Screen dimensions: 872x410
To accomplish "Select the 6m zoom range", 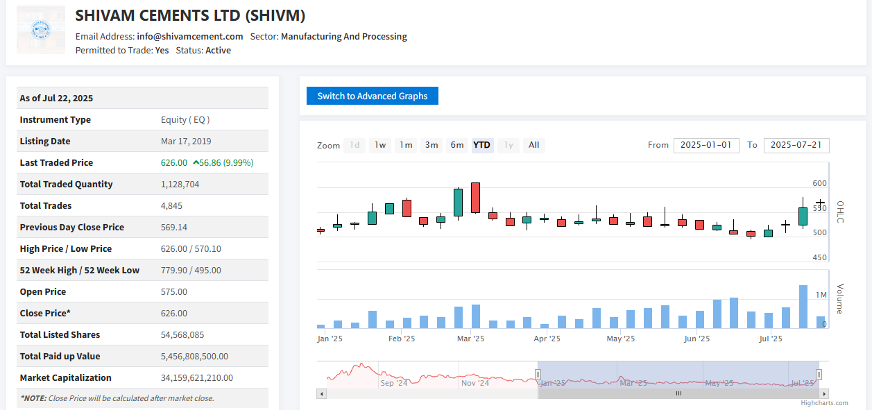I will [x=457, y=145].
